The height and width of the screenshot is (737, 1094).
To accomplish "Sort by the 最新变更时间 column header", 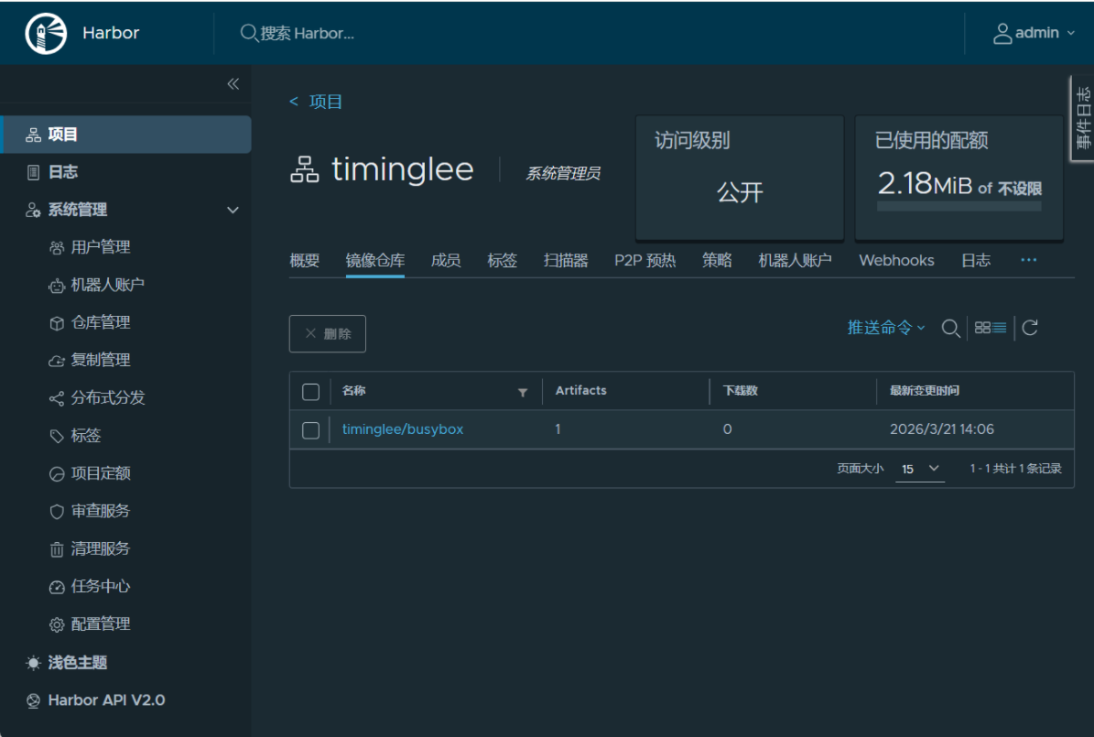I will (x=924, y=391).
